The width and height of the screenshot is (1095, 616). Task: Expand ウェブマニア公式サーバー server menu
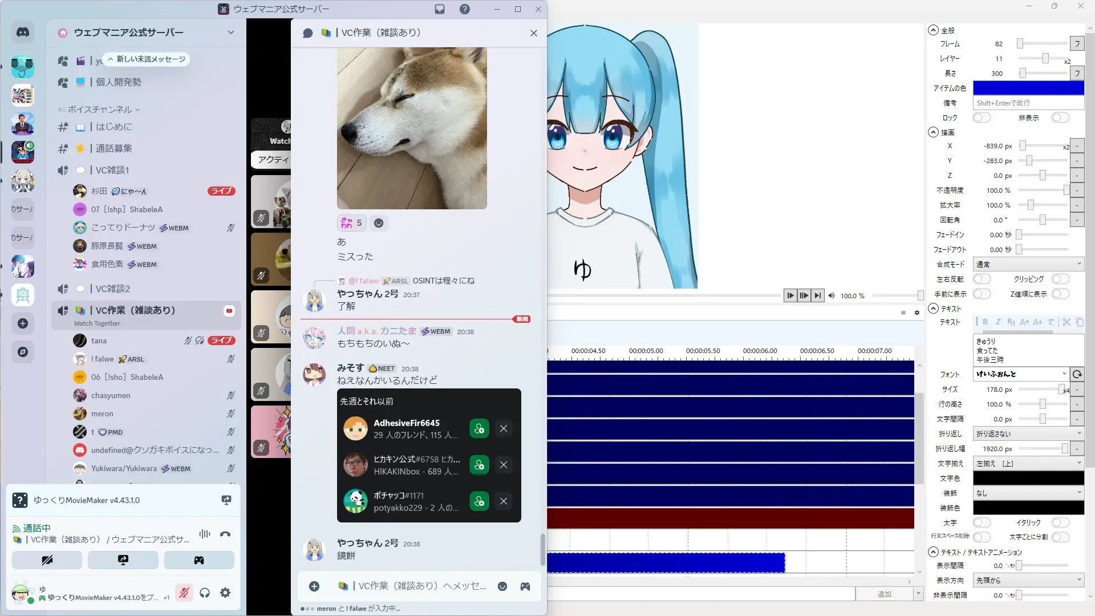point(230,33)
